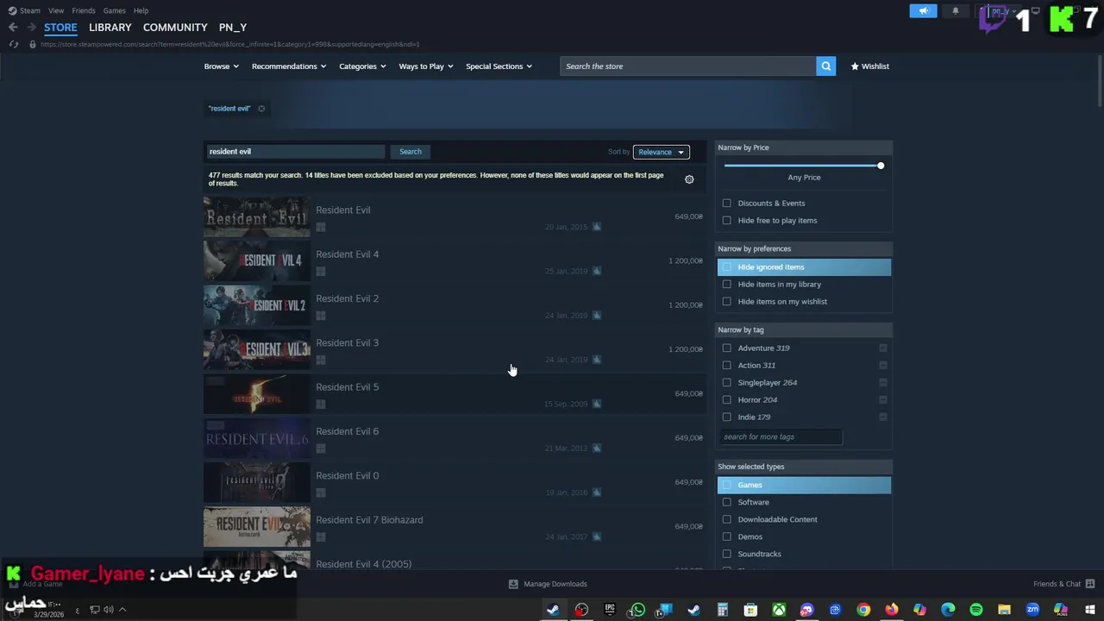The height and width of the screenshot is (621, 1104).
Task: Click the system volume tray icon
Action: [x=109, y=610]
